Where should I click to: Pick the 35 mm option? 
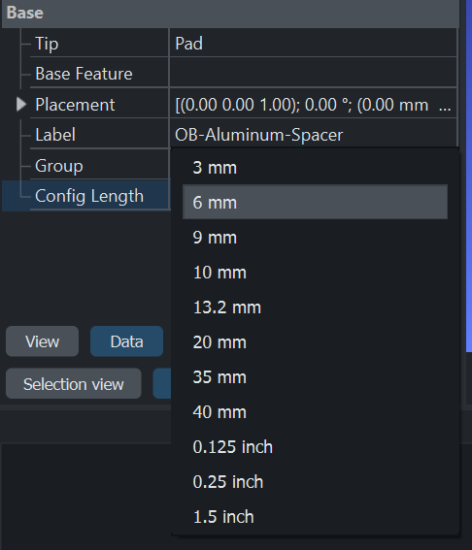[x=315, y=377]
